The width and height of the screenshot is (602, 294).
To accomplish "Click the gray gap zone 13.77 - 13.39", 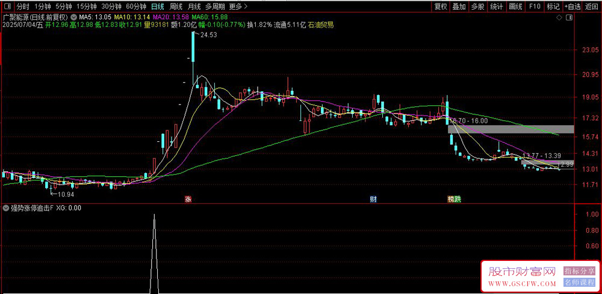I will pos(547,162).
